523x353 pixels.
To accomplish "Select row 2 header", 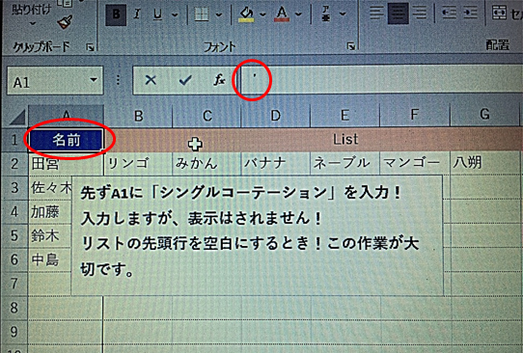I will coord(14,164).
